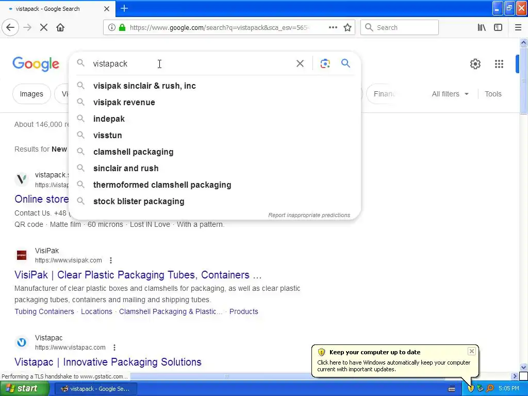Open Vistapac Innovative Packaging Solutions result
Screen dimensions: 528x396
[x=108, y=362]
